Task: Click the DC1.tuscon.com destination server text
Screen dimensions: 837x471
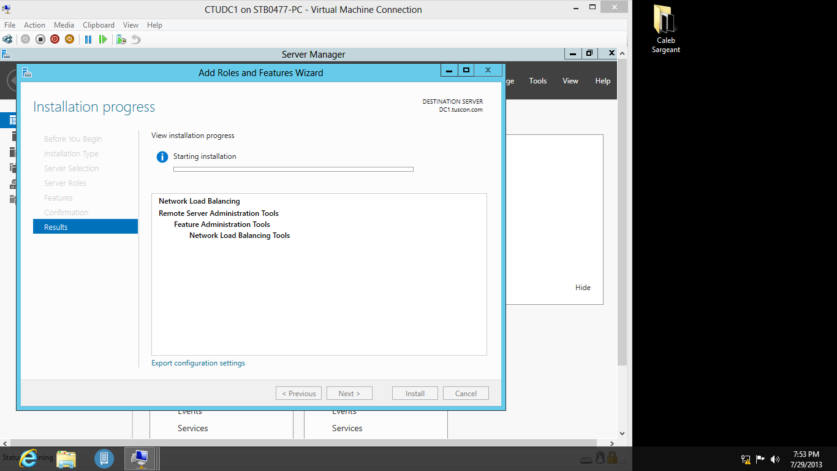Action: pyautogui.click(x=461, y=110)
